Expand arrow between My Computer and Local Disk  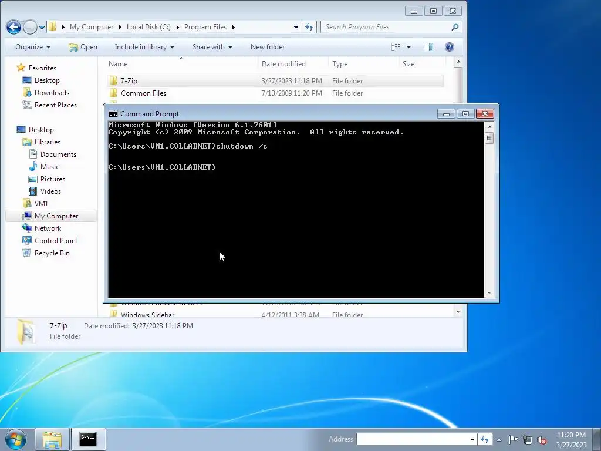pos(120,27)
